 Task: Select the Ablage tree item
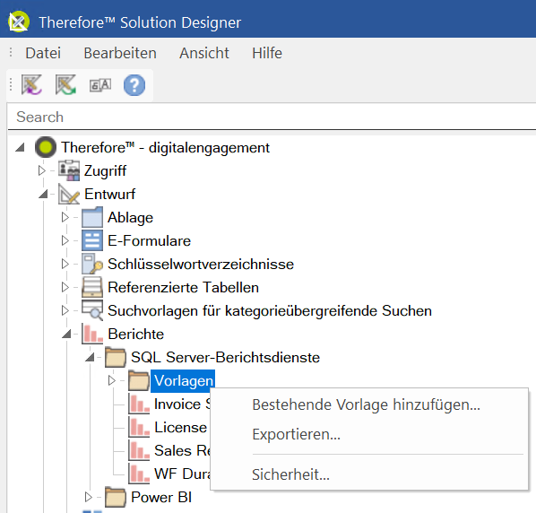[130, 218]
